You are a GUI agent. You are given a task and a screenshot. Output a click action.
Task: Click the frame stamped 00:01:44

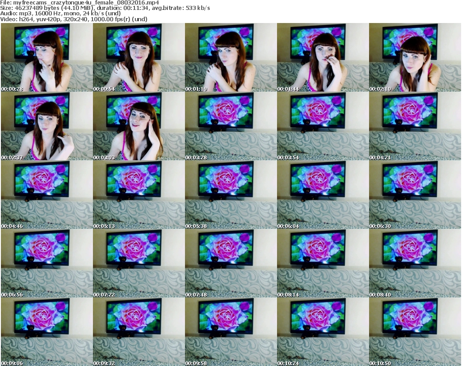point(323,58)
